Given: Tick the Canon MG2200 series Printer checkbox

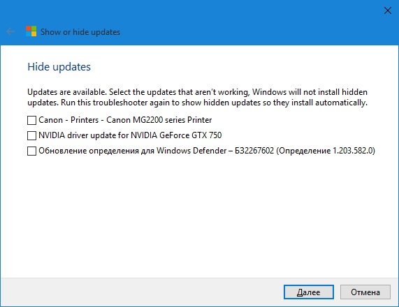Looking at the screenshot, I should 31,120.
